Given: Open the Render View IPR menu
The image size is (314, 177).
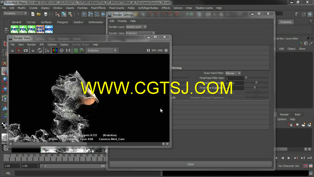Looking at the screenshot, I should point(42,44).
